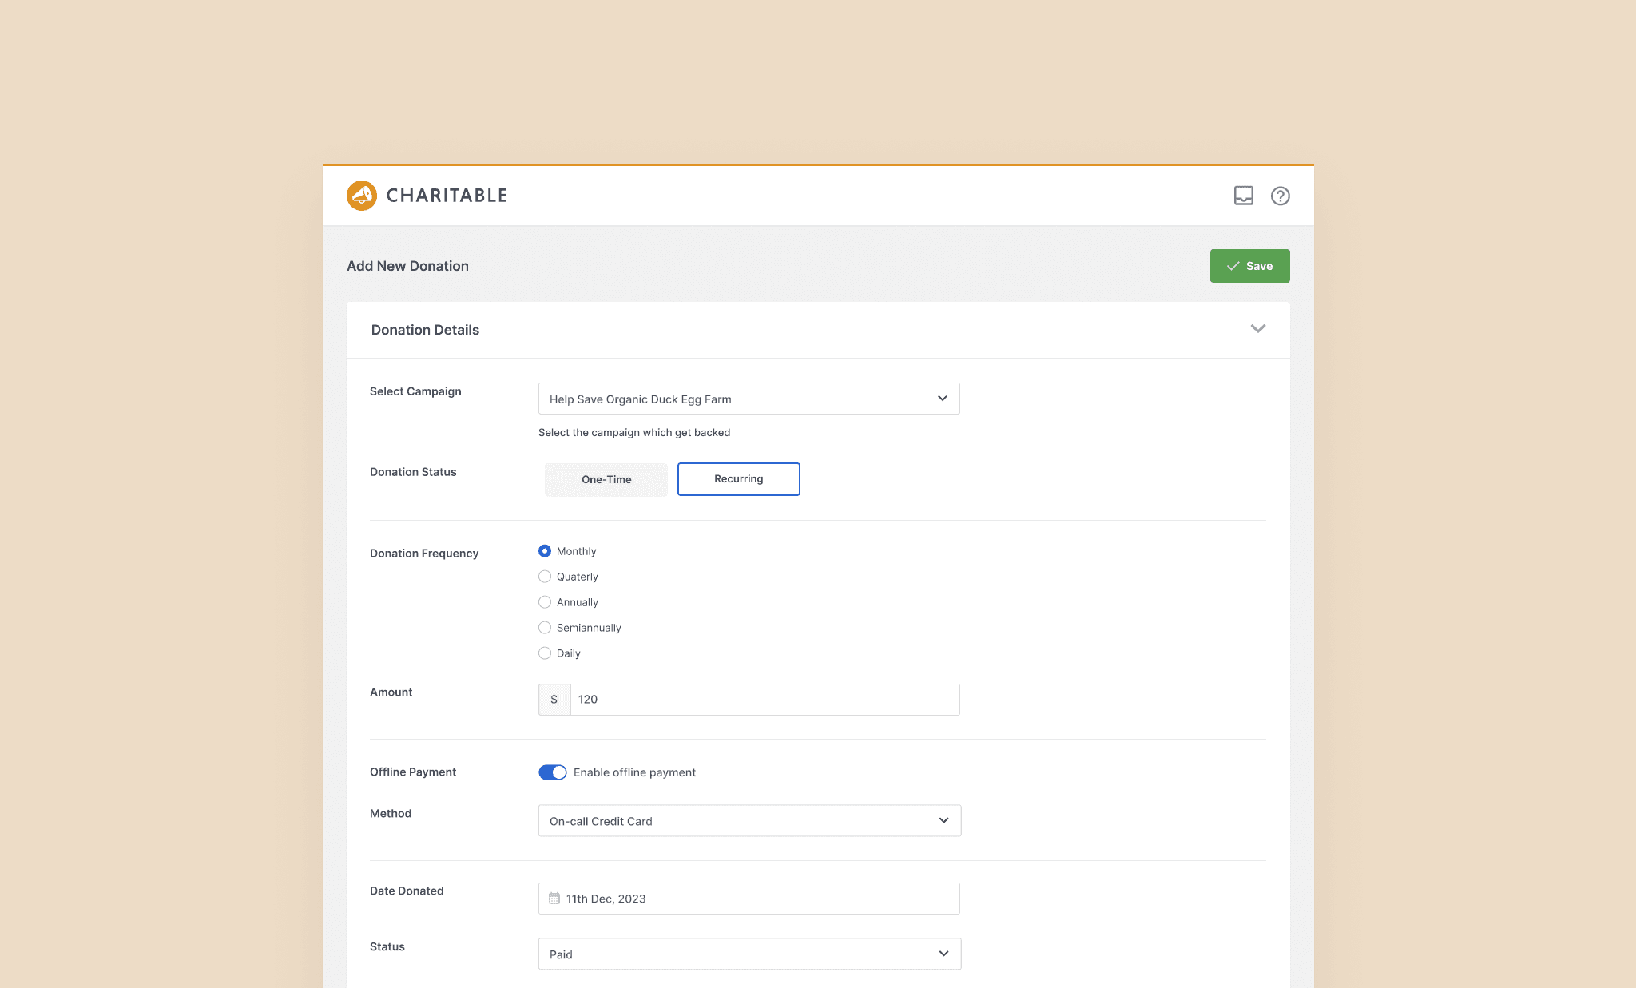This screenshot has height=988, width=1636.
Task: Select the Quaterly frequency option
Action: coord(545,577)
